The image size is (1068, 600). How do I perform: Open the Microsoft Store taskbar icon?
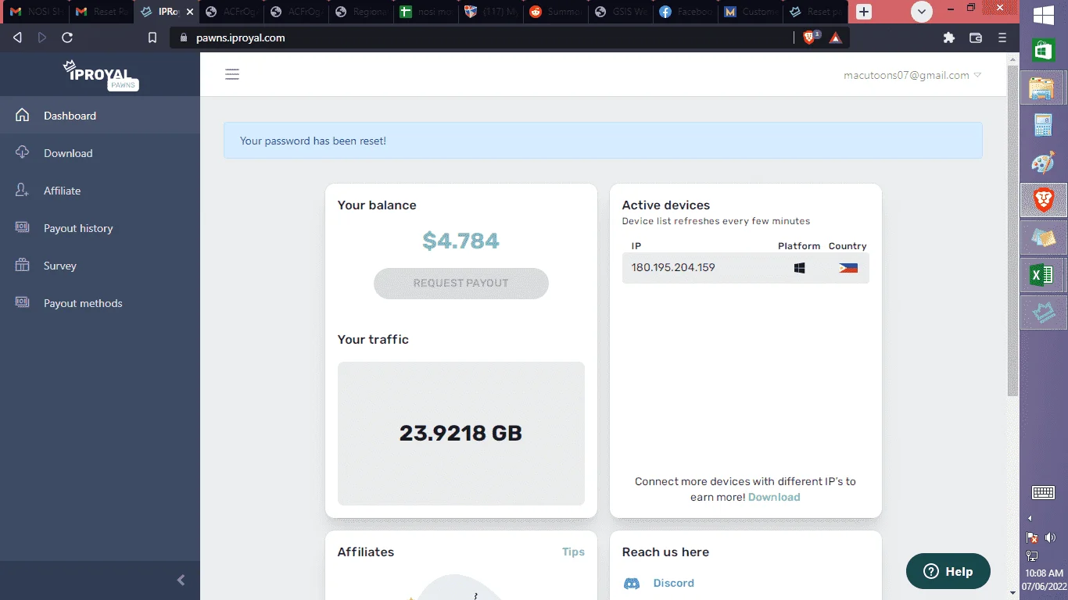point(1043,50)
